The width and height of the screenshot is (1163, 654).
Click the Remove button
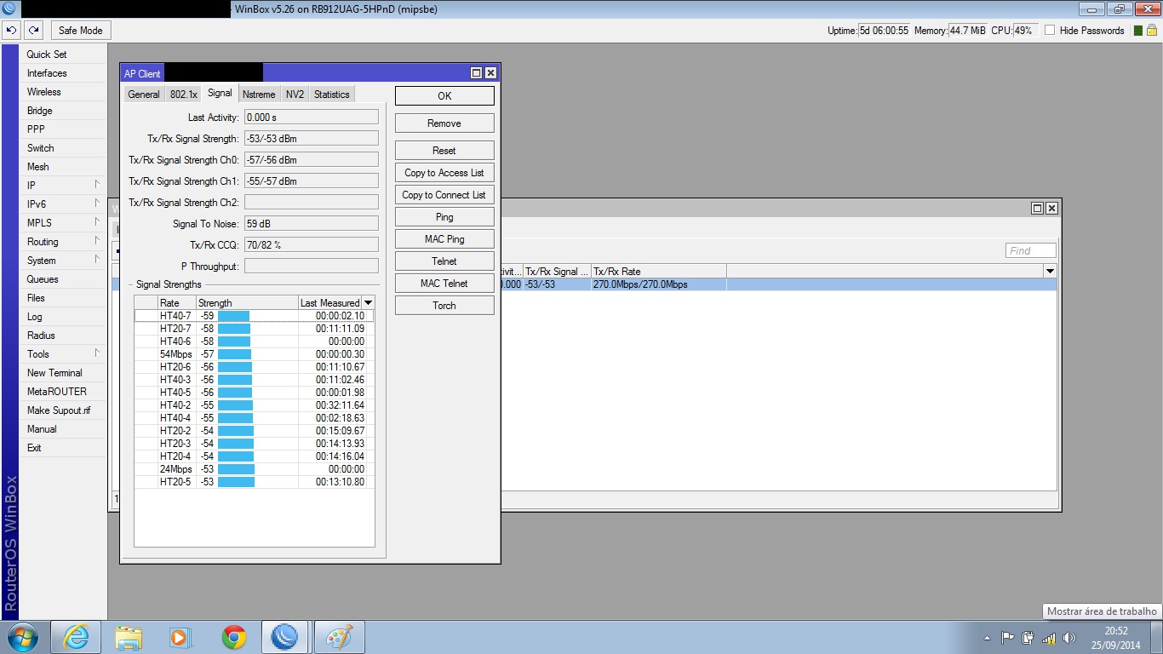[444, 123]
